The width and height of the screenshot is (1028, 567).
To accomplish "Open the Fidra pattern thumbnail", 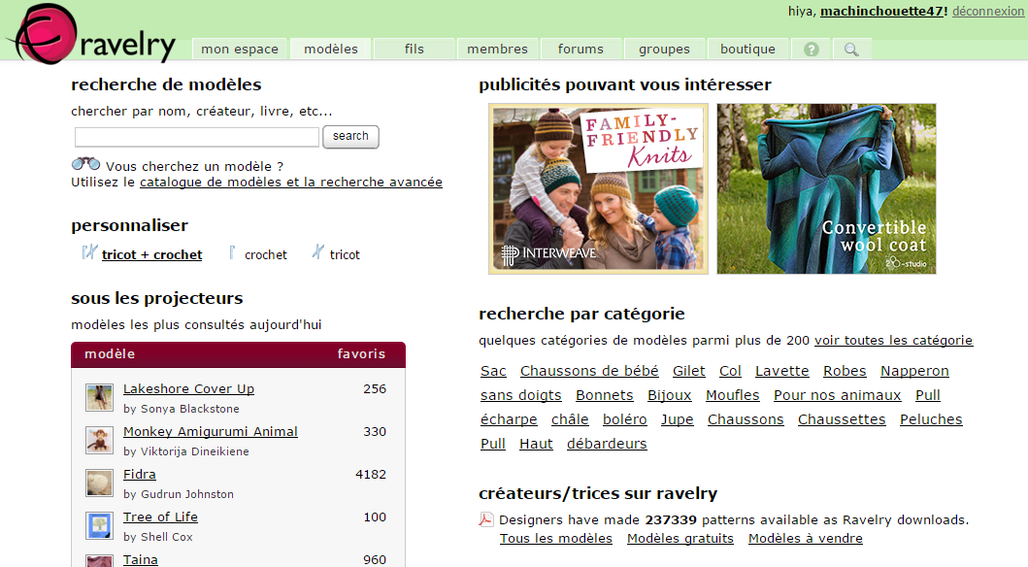I will (100, 484).
